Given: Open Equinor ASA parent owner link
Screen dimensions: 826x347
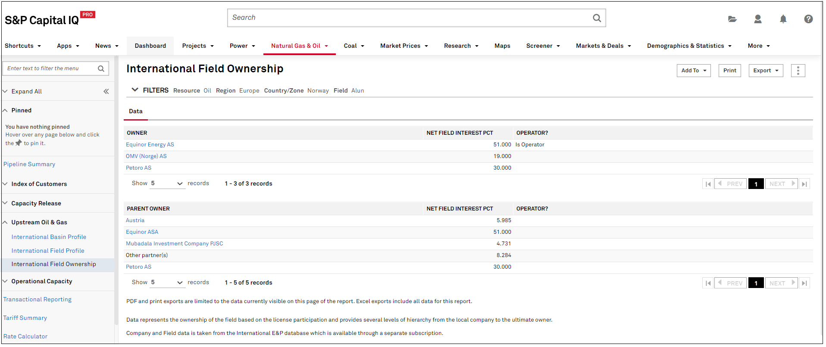Looking at the screenshot, I should tap(142, 232).
